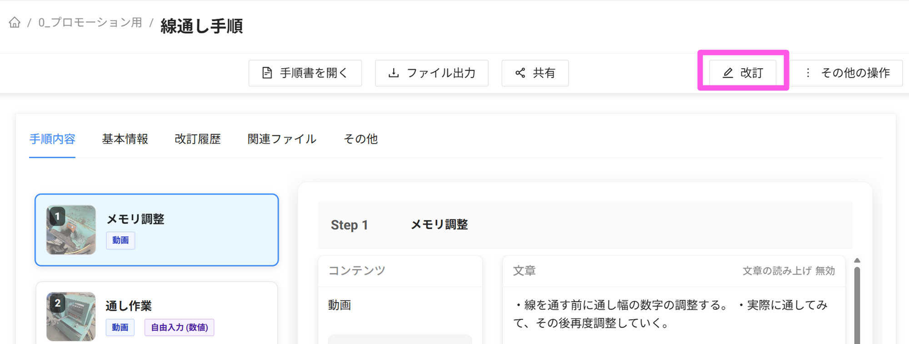This screenshot has width=909, height=344.
Task: Select the 関連ファイル tab
Action: (282, 139)
